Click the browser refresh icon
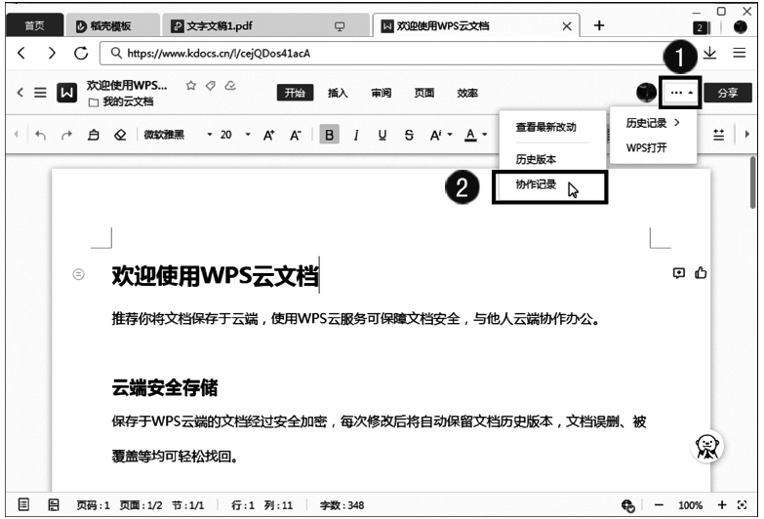 [81, 52]
